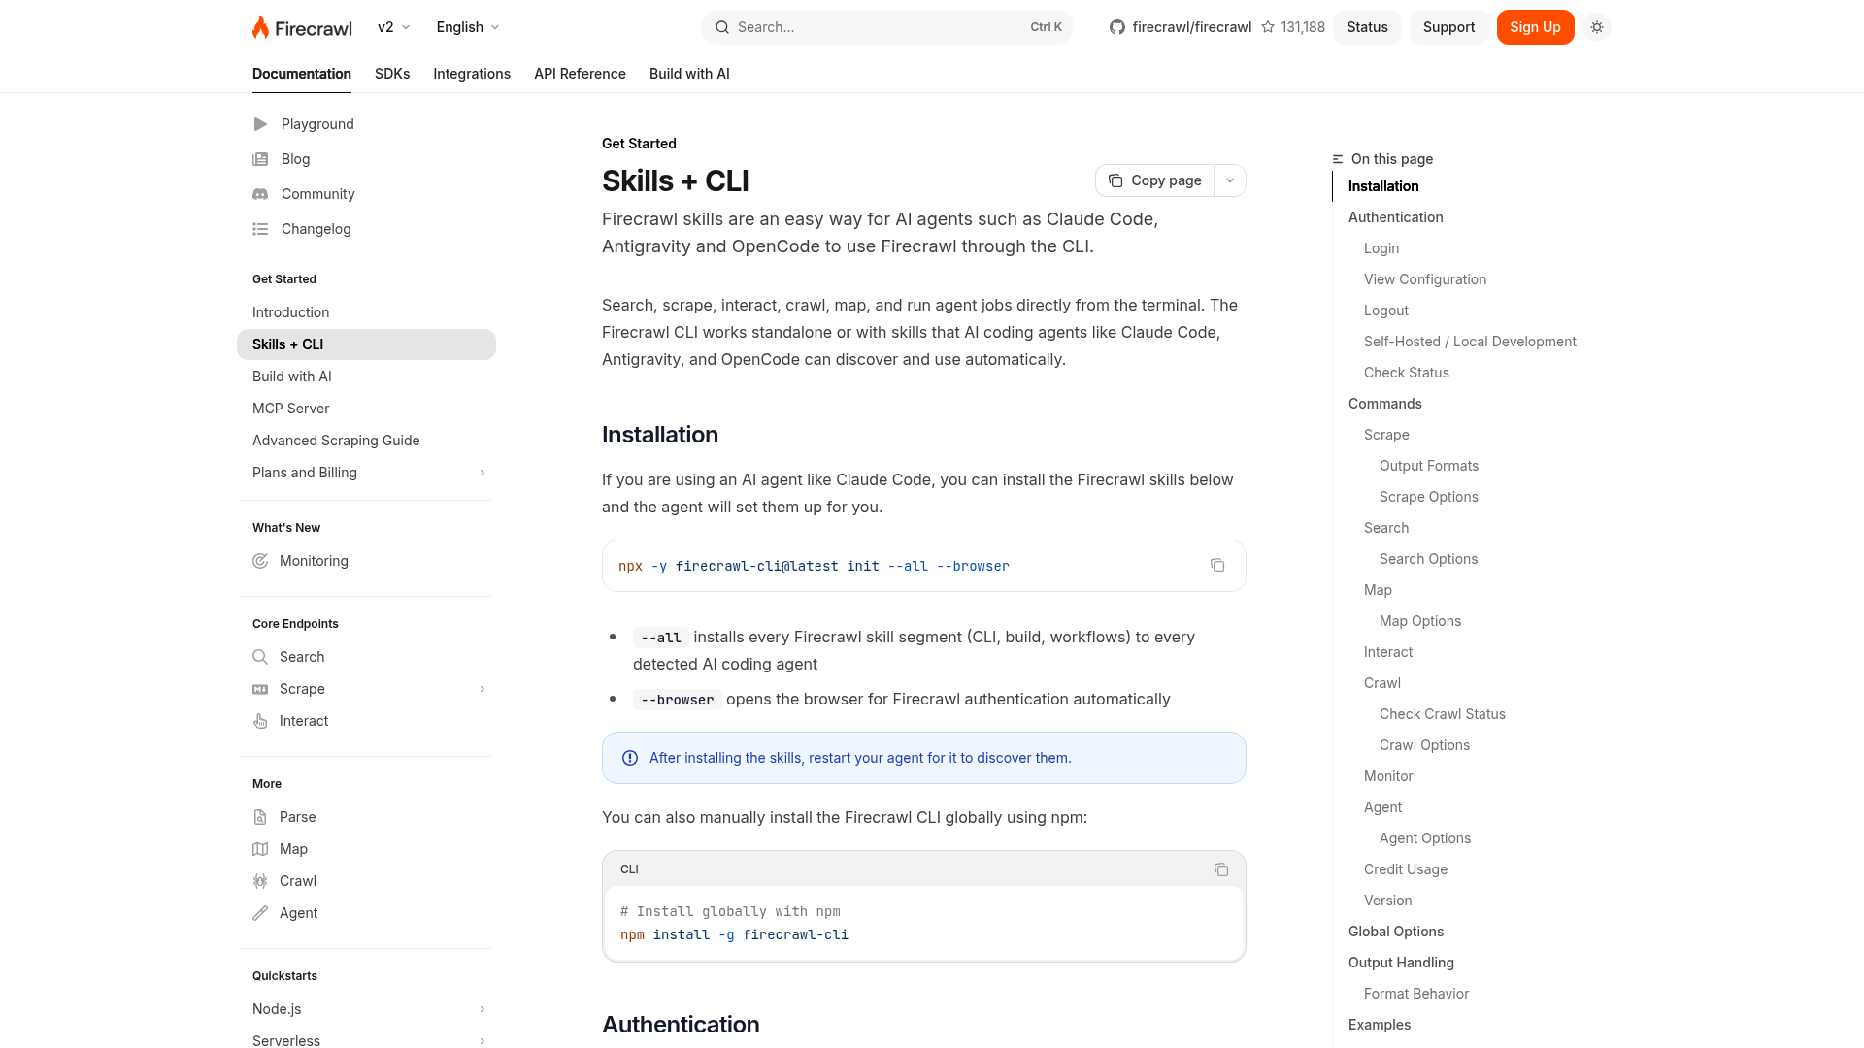This screenshot has width=1864, height=1048.
Task: Jump to Commands section in outline
Action: pyautogui.click(x=1384, y=404)
